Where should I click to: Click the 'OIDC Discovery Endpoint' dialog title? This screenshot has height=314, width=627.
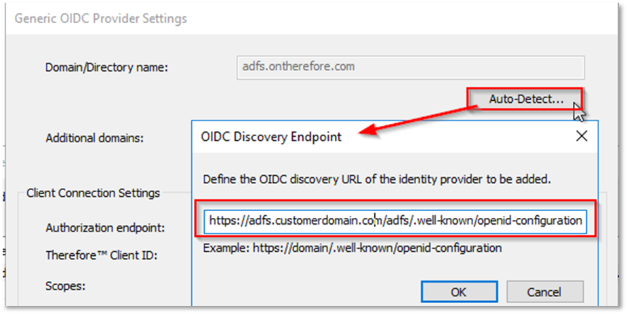(x=271, y=137)
